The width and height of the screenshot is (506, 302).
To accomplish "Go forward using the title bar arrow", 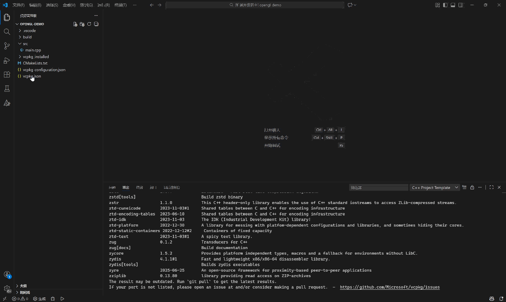I will pyautogui.click(x=159, y=5).
